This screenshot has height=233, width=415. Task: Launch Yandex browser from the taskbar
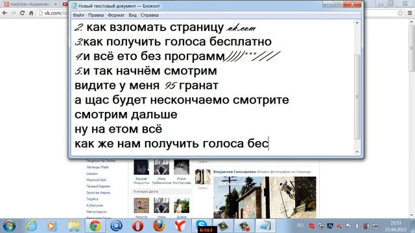point(180,226)
